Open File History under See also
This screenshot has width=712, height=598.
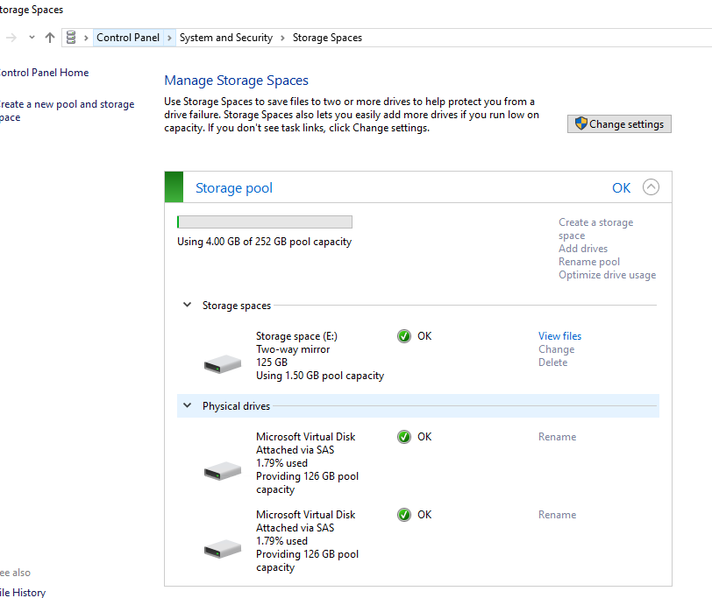point(23,592)
